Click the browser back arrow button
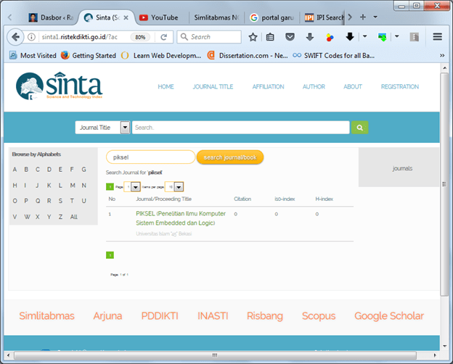Screen dimensions: 453x364 [15, 37]
